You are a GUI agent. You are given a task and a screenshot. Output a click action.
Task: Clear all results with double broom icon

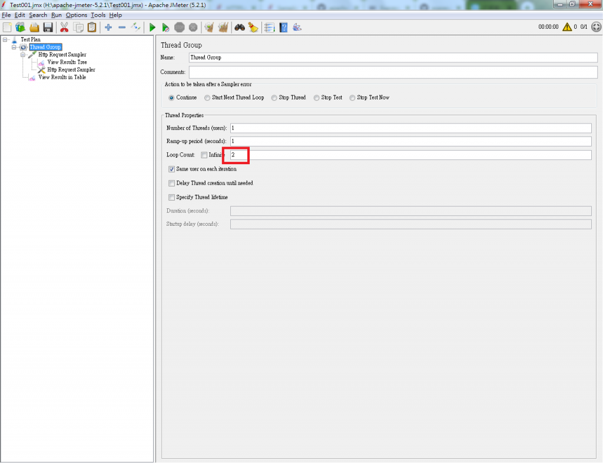[223, 27]
